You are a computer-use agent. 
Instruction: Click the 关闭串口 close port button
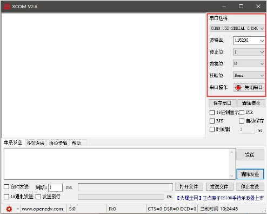coord(249,88)
